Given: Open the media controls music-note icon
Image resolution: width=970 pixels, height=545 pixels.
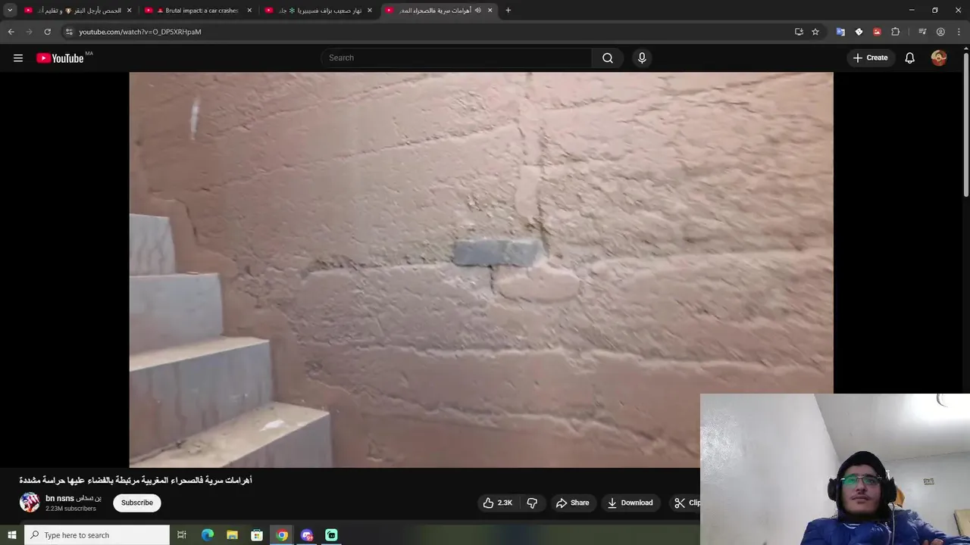Looking at the screenshot, I should click(922, 32).
